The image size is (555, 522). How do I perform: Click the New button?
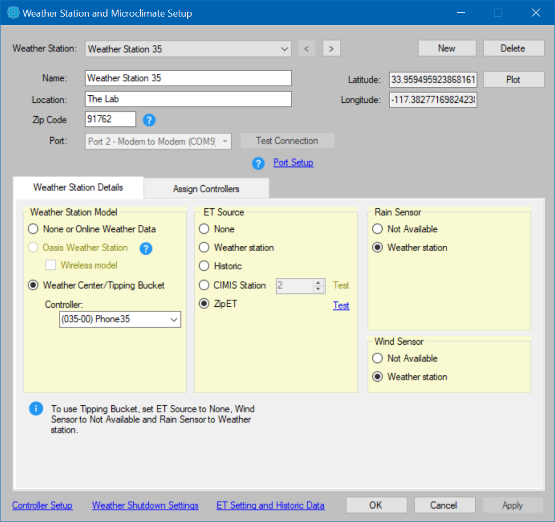[x=447, y=49]
